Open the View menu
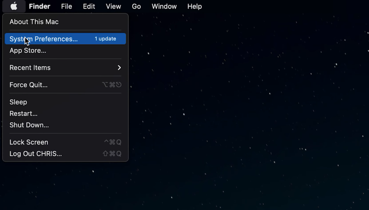Viewport: 369px width, 210px height. pos(113,6)
